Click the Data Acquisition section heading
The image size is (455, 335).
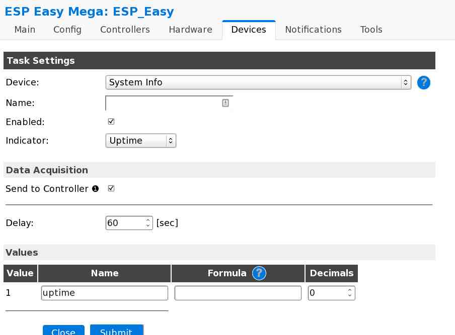[x=47, y=170]
